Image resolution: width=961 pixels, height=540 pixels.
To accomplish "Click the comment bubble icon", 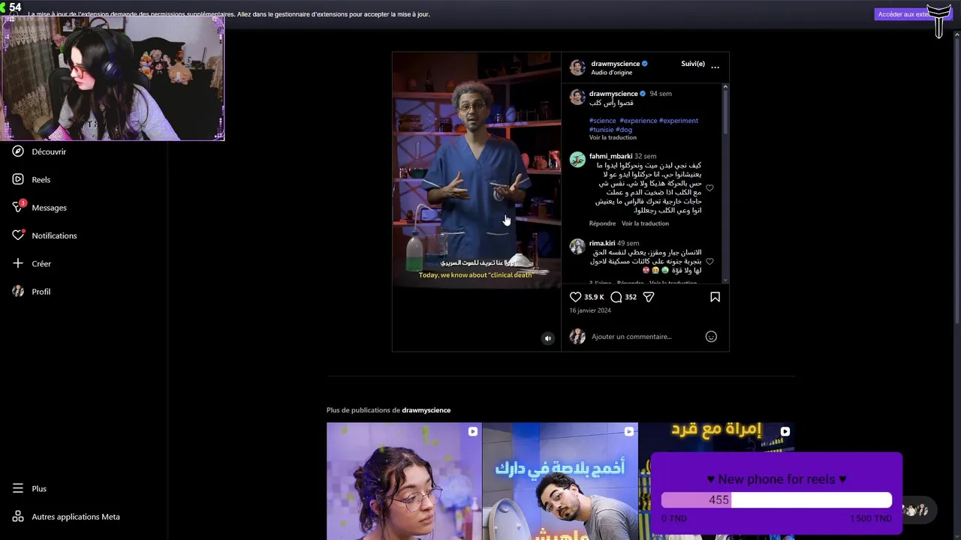I will coord(616,297).
